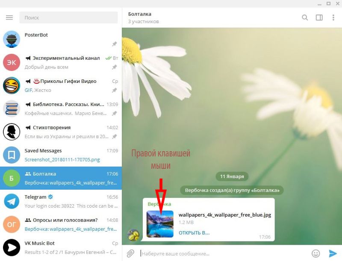Open the PosterBot chat

pos(61,39)
